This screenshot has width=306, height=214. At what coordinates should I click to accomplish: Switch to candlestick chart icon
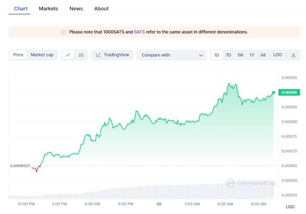click(x=81, y=55)
